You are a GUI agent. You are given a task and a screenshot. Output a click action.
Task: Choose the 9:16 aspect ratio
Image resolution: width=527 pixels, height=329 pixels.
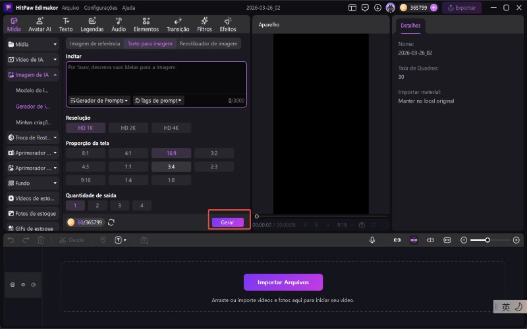[85, 180]
